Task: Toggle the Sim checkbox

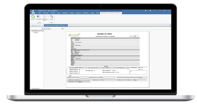Action: (142, 68)
